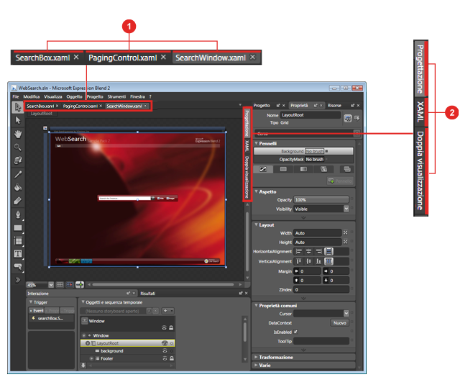Align horizontally to the left
This screenshot has height=390, width=473.
(x=298, y=251)
